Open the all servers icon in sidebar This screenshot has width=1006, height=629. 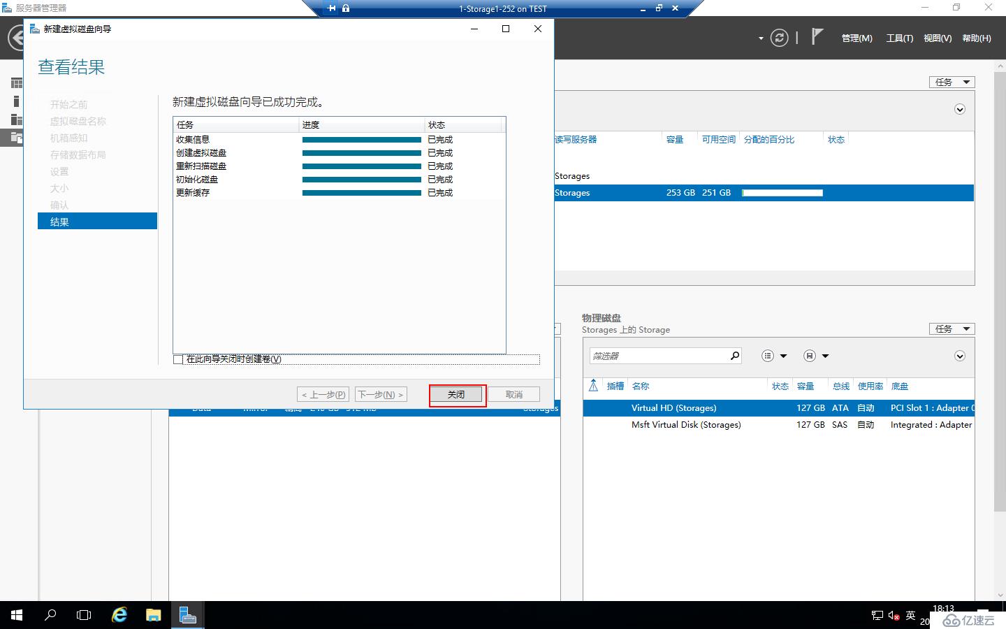click(x=16, y=120)
